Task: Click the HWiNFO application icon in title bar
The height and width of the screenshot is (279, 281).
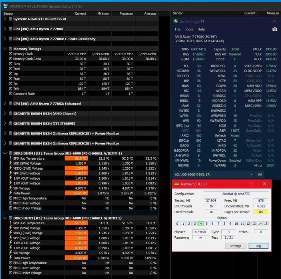Action: pos(5,6)
